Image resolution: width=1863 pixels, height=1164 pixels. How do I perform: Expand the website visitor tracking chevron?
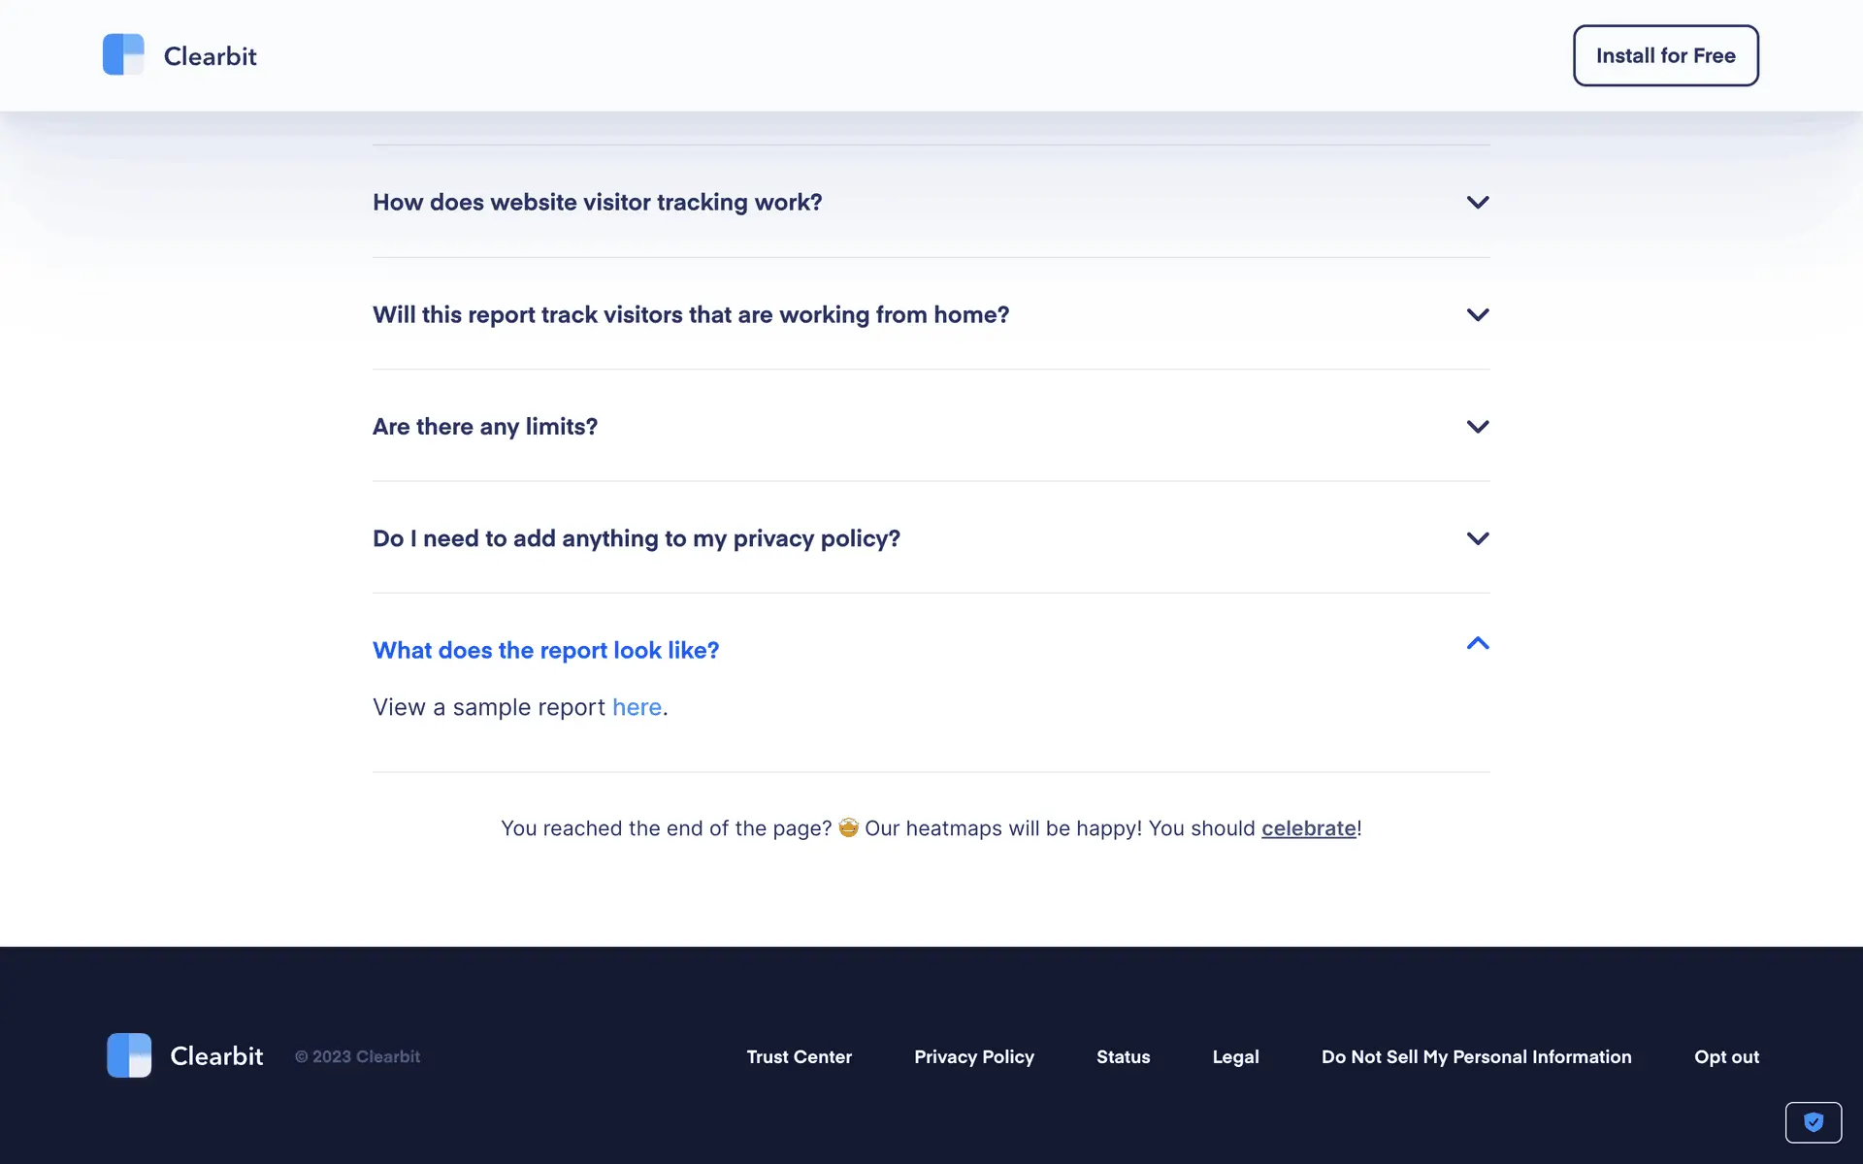1477,203
